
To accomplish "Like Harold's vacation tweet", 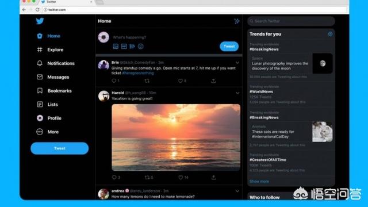I will pos(181,178).
